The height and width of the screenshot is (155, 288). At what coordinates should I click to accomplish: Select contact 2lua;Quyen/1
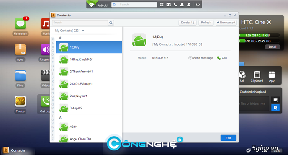(x=89, y=96)
